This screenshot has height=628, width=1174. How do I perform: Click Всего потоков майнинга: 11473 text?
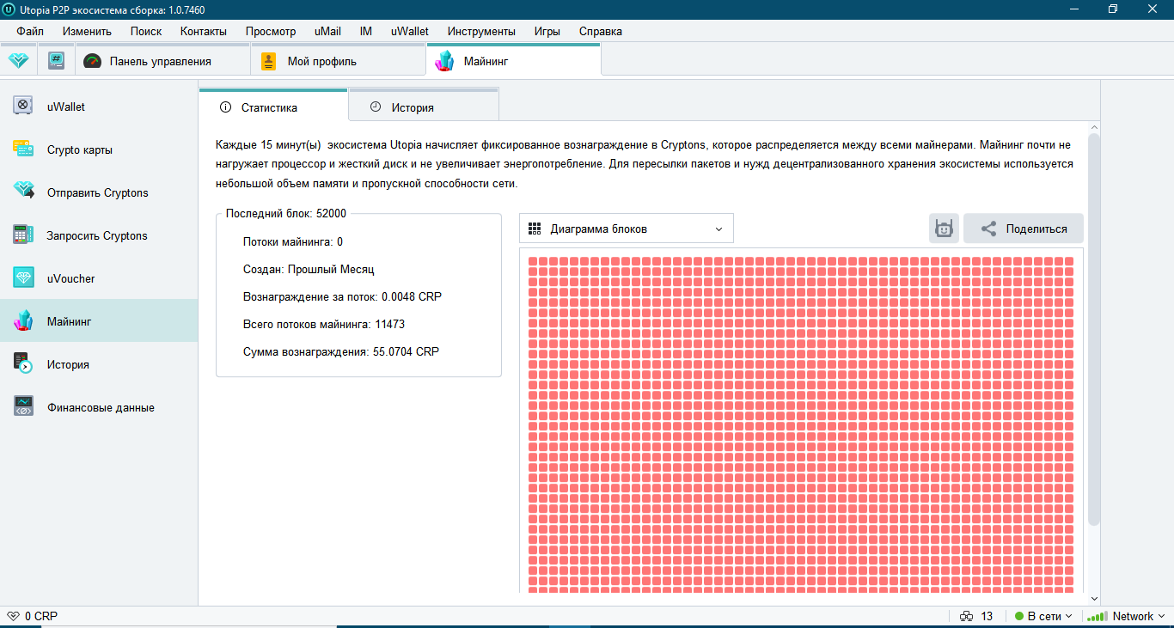(324, 324)
